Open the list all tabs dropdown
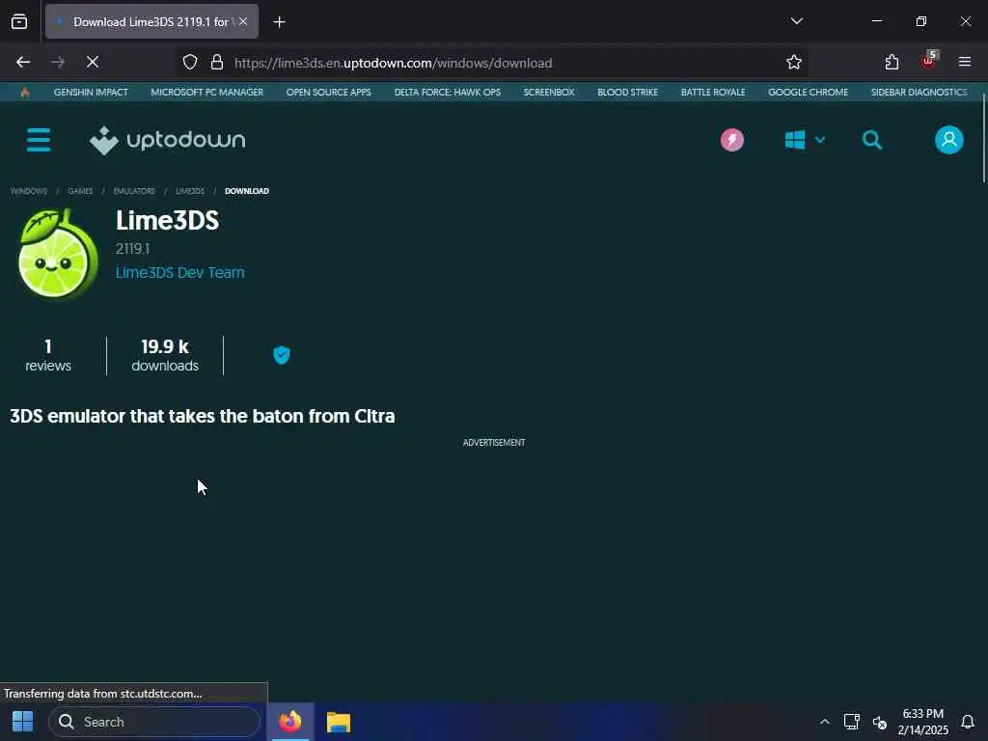This screenshot has width=988, height=741. pos(796,21)
